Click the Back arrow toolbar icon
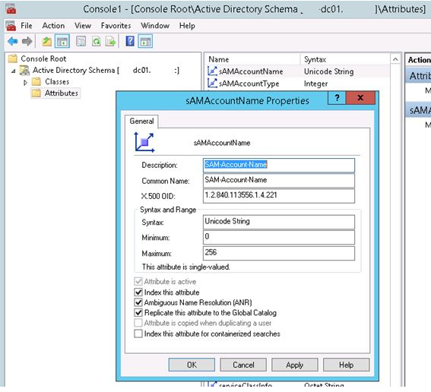 click(x=13, y=42)
